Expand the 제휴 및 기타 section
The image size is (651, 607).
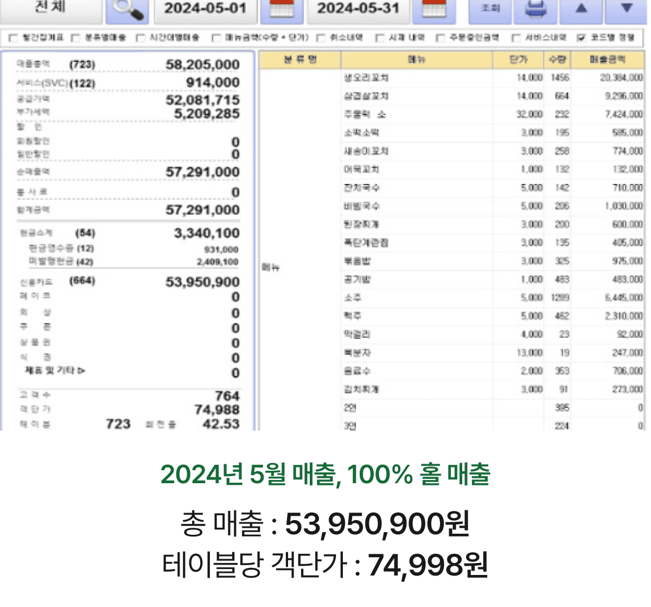55,371
